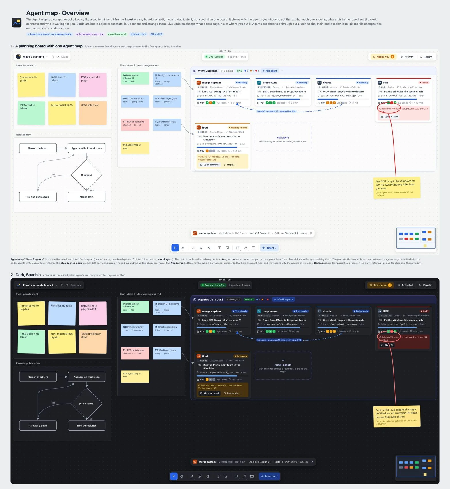Close the merge captain status bar on the light board
Image resolution: width=450 pixels, height=489 pixels.
311,233
